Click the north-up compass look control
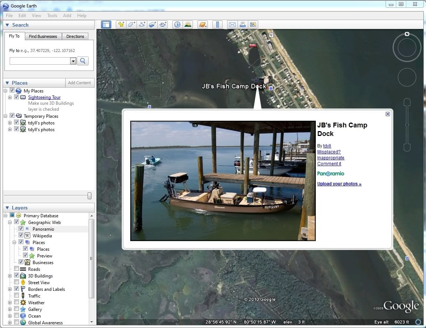The height and width of the screenshot is (328, 426). point(407,48)
